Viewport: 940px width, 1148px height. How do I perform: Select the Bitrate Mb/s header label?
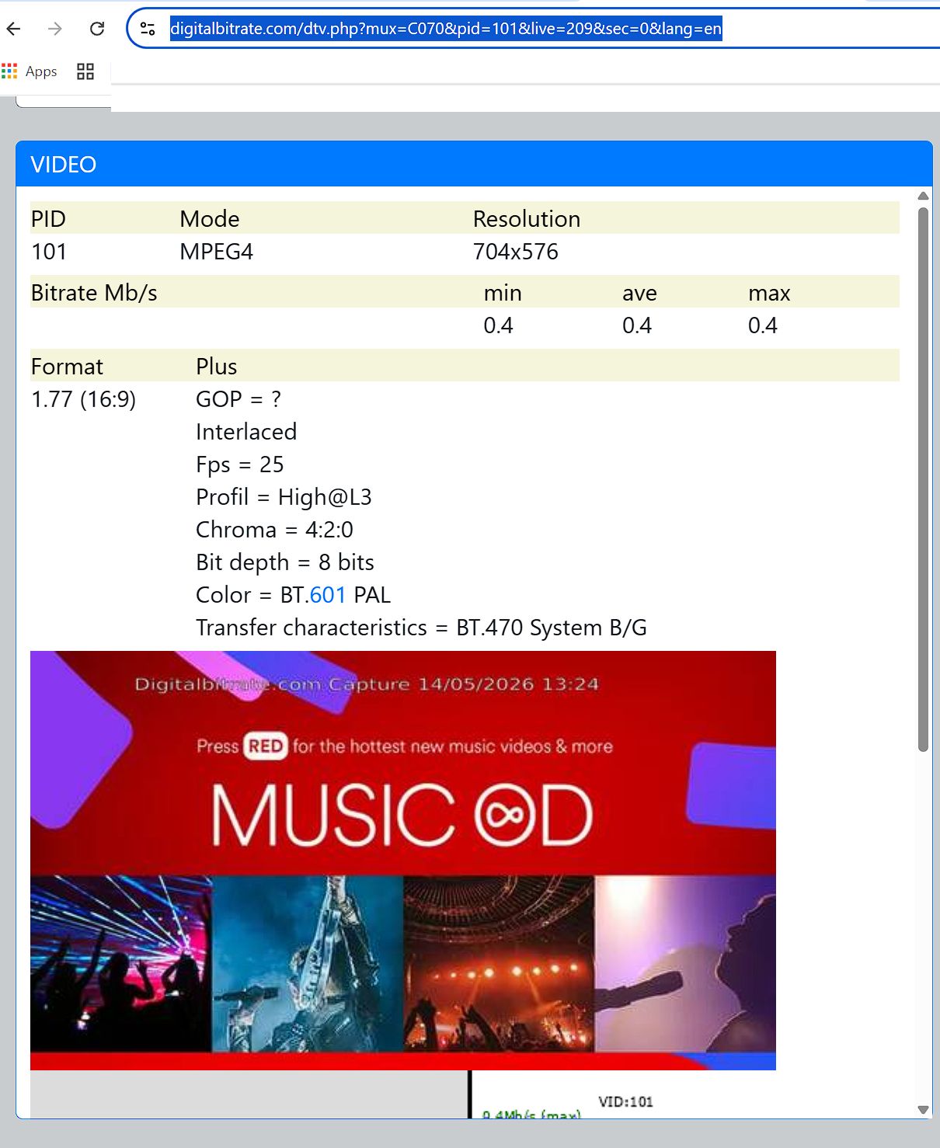coord(94,293)
